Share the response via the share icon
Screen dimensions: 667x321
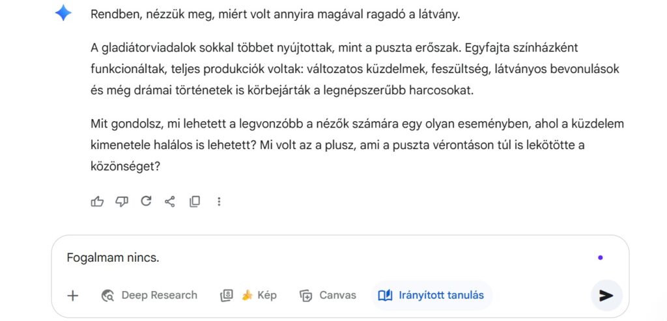point(170,202)
